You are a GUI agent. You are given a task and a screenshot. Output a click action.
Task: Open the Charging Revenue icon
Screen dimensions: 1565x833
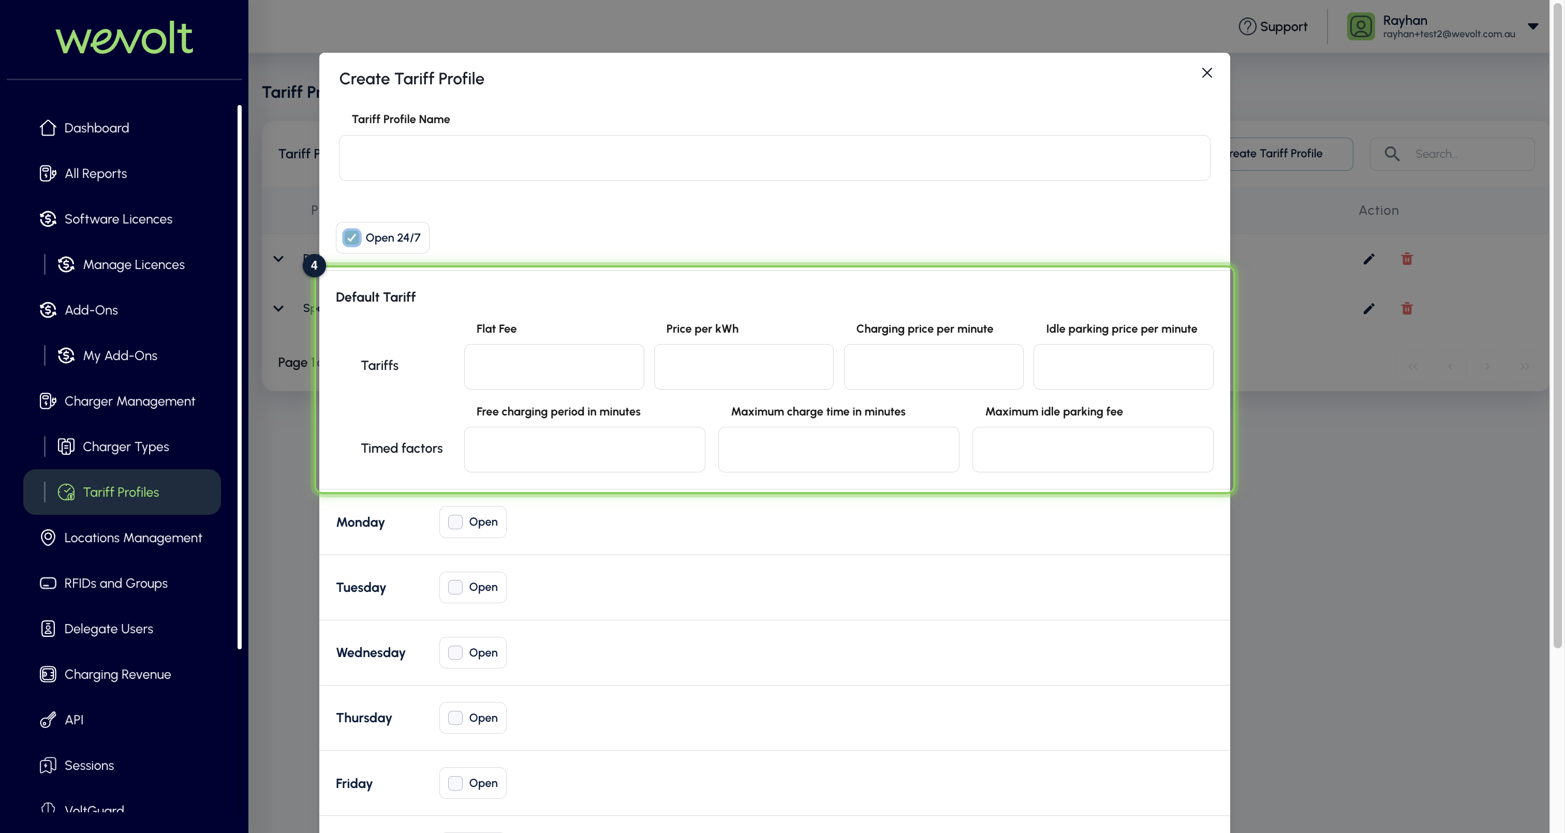(x=48, y=675)
